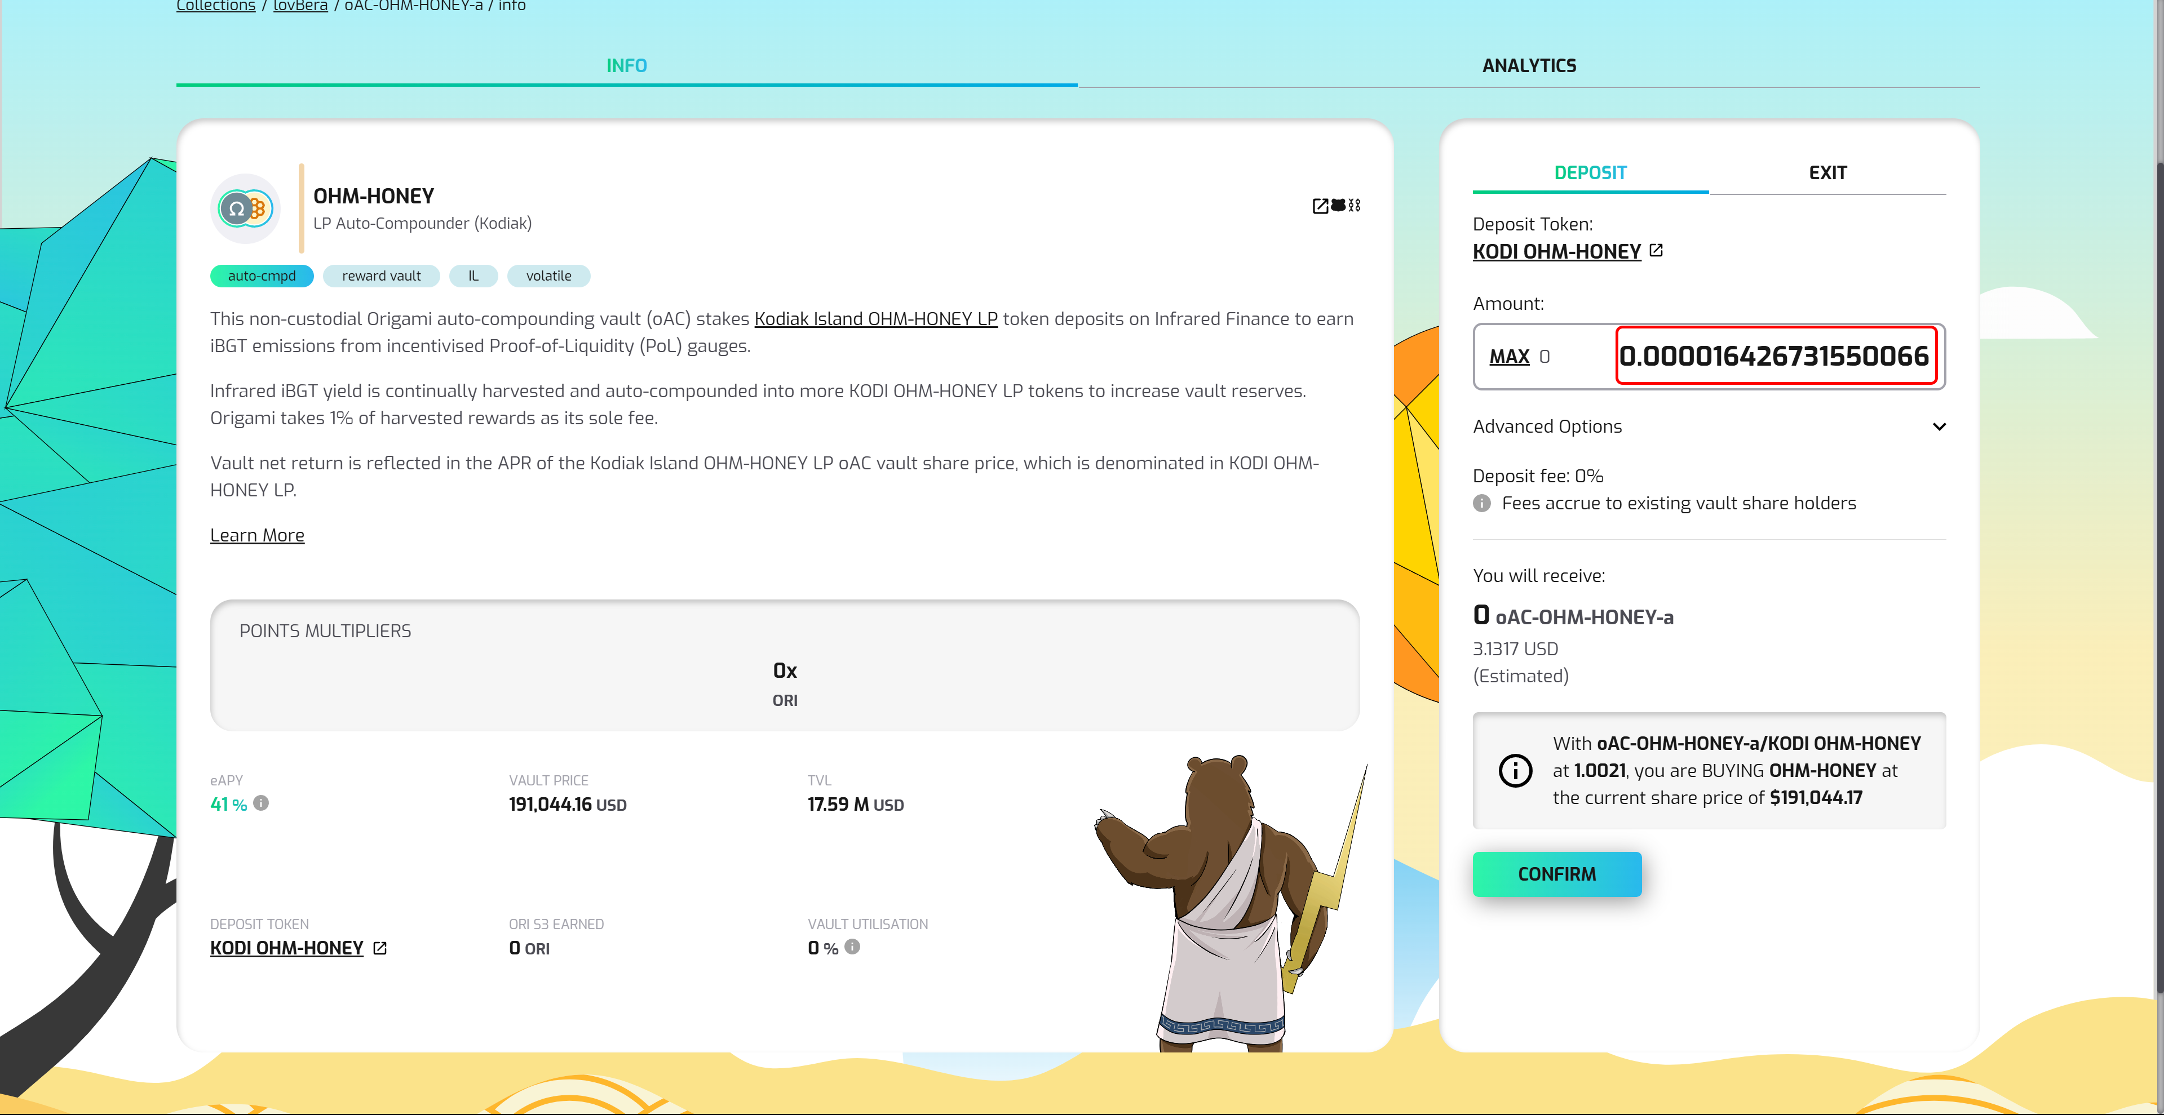Click MAX to fill deposit amount
Viewport: 2164px width, 1115px height.
pos(1509,356)
